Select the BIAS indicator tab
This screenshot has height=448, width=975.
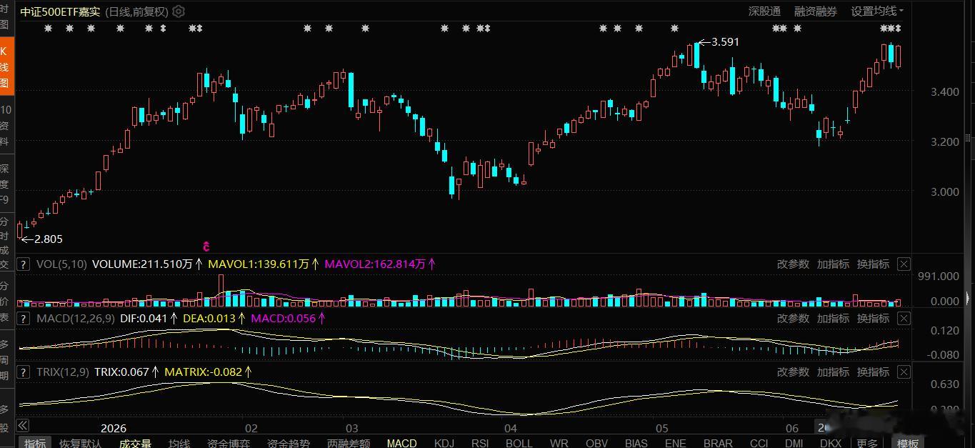pos(636,443)
